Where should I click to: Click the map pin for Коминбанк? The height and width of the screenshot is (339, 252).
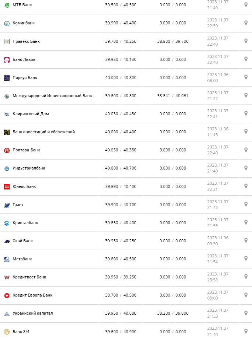pyautogui.click(x=246, y=23)
